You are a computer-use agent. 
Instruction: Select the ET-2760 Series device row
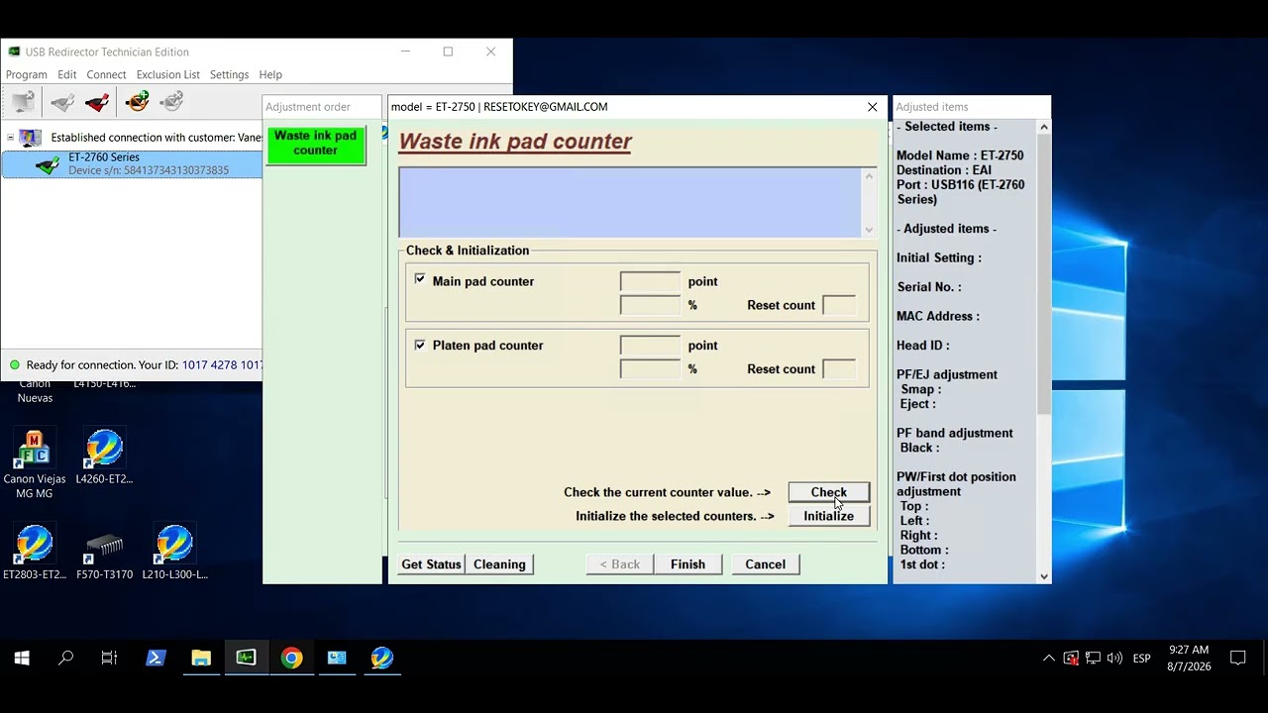132,164
